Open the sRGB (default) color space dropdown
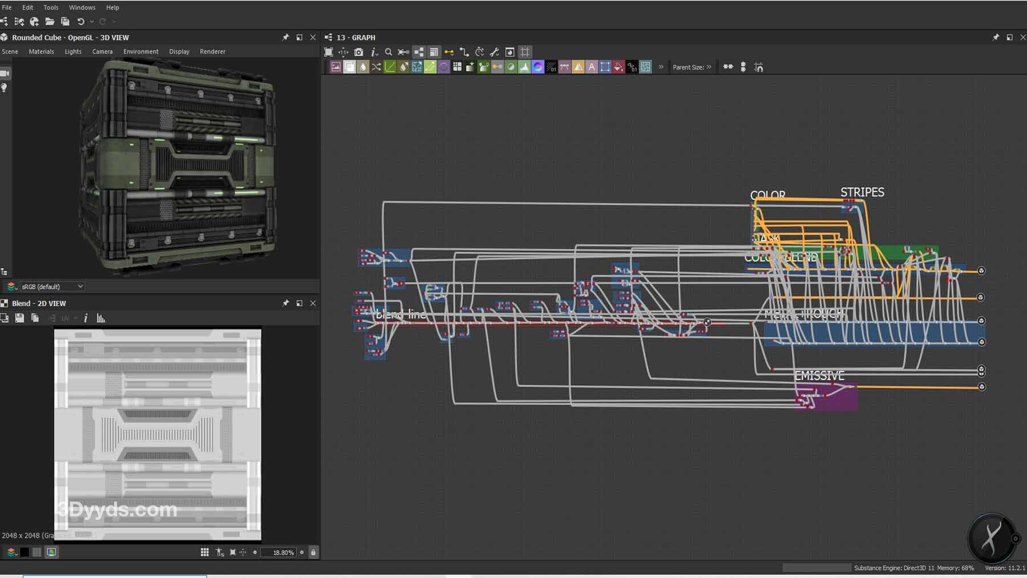 point(51,286)
